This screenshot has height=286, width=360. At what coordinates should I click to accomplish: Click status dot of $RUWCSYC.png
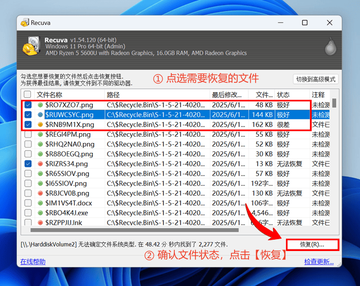point(40,115)
